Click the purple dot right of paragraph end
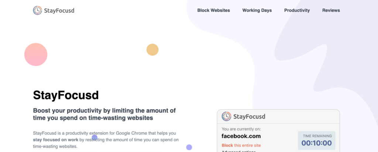Image resolution: width=378 pixels, height=152 pixels. click(189, 147)
